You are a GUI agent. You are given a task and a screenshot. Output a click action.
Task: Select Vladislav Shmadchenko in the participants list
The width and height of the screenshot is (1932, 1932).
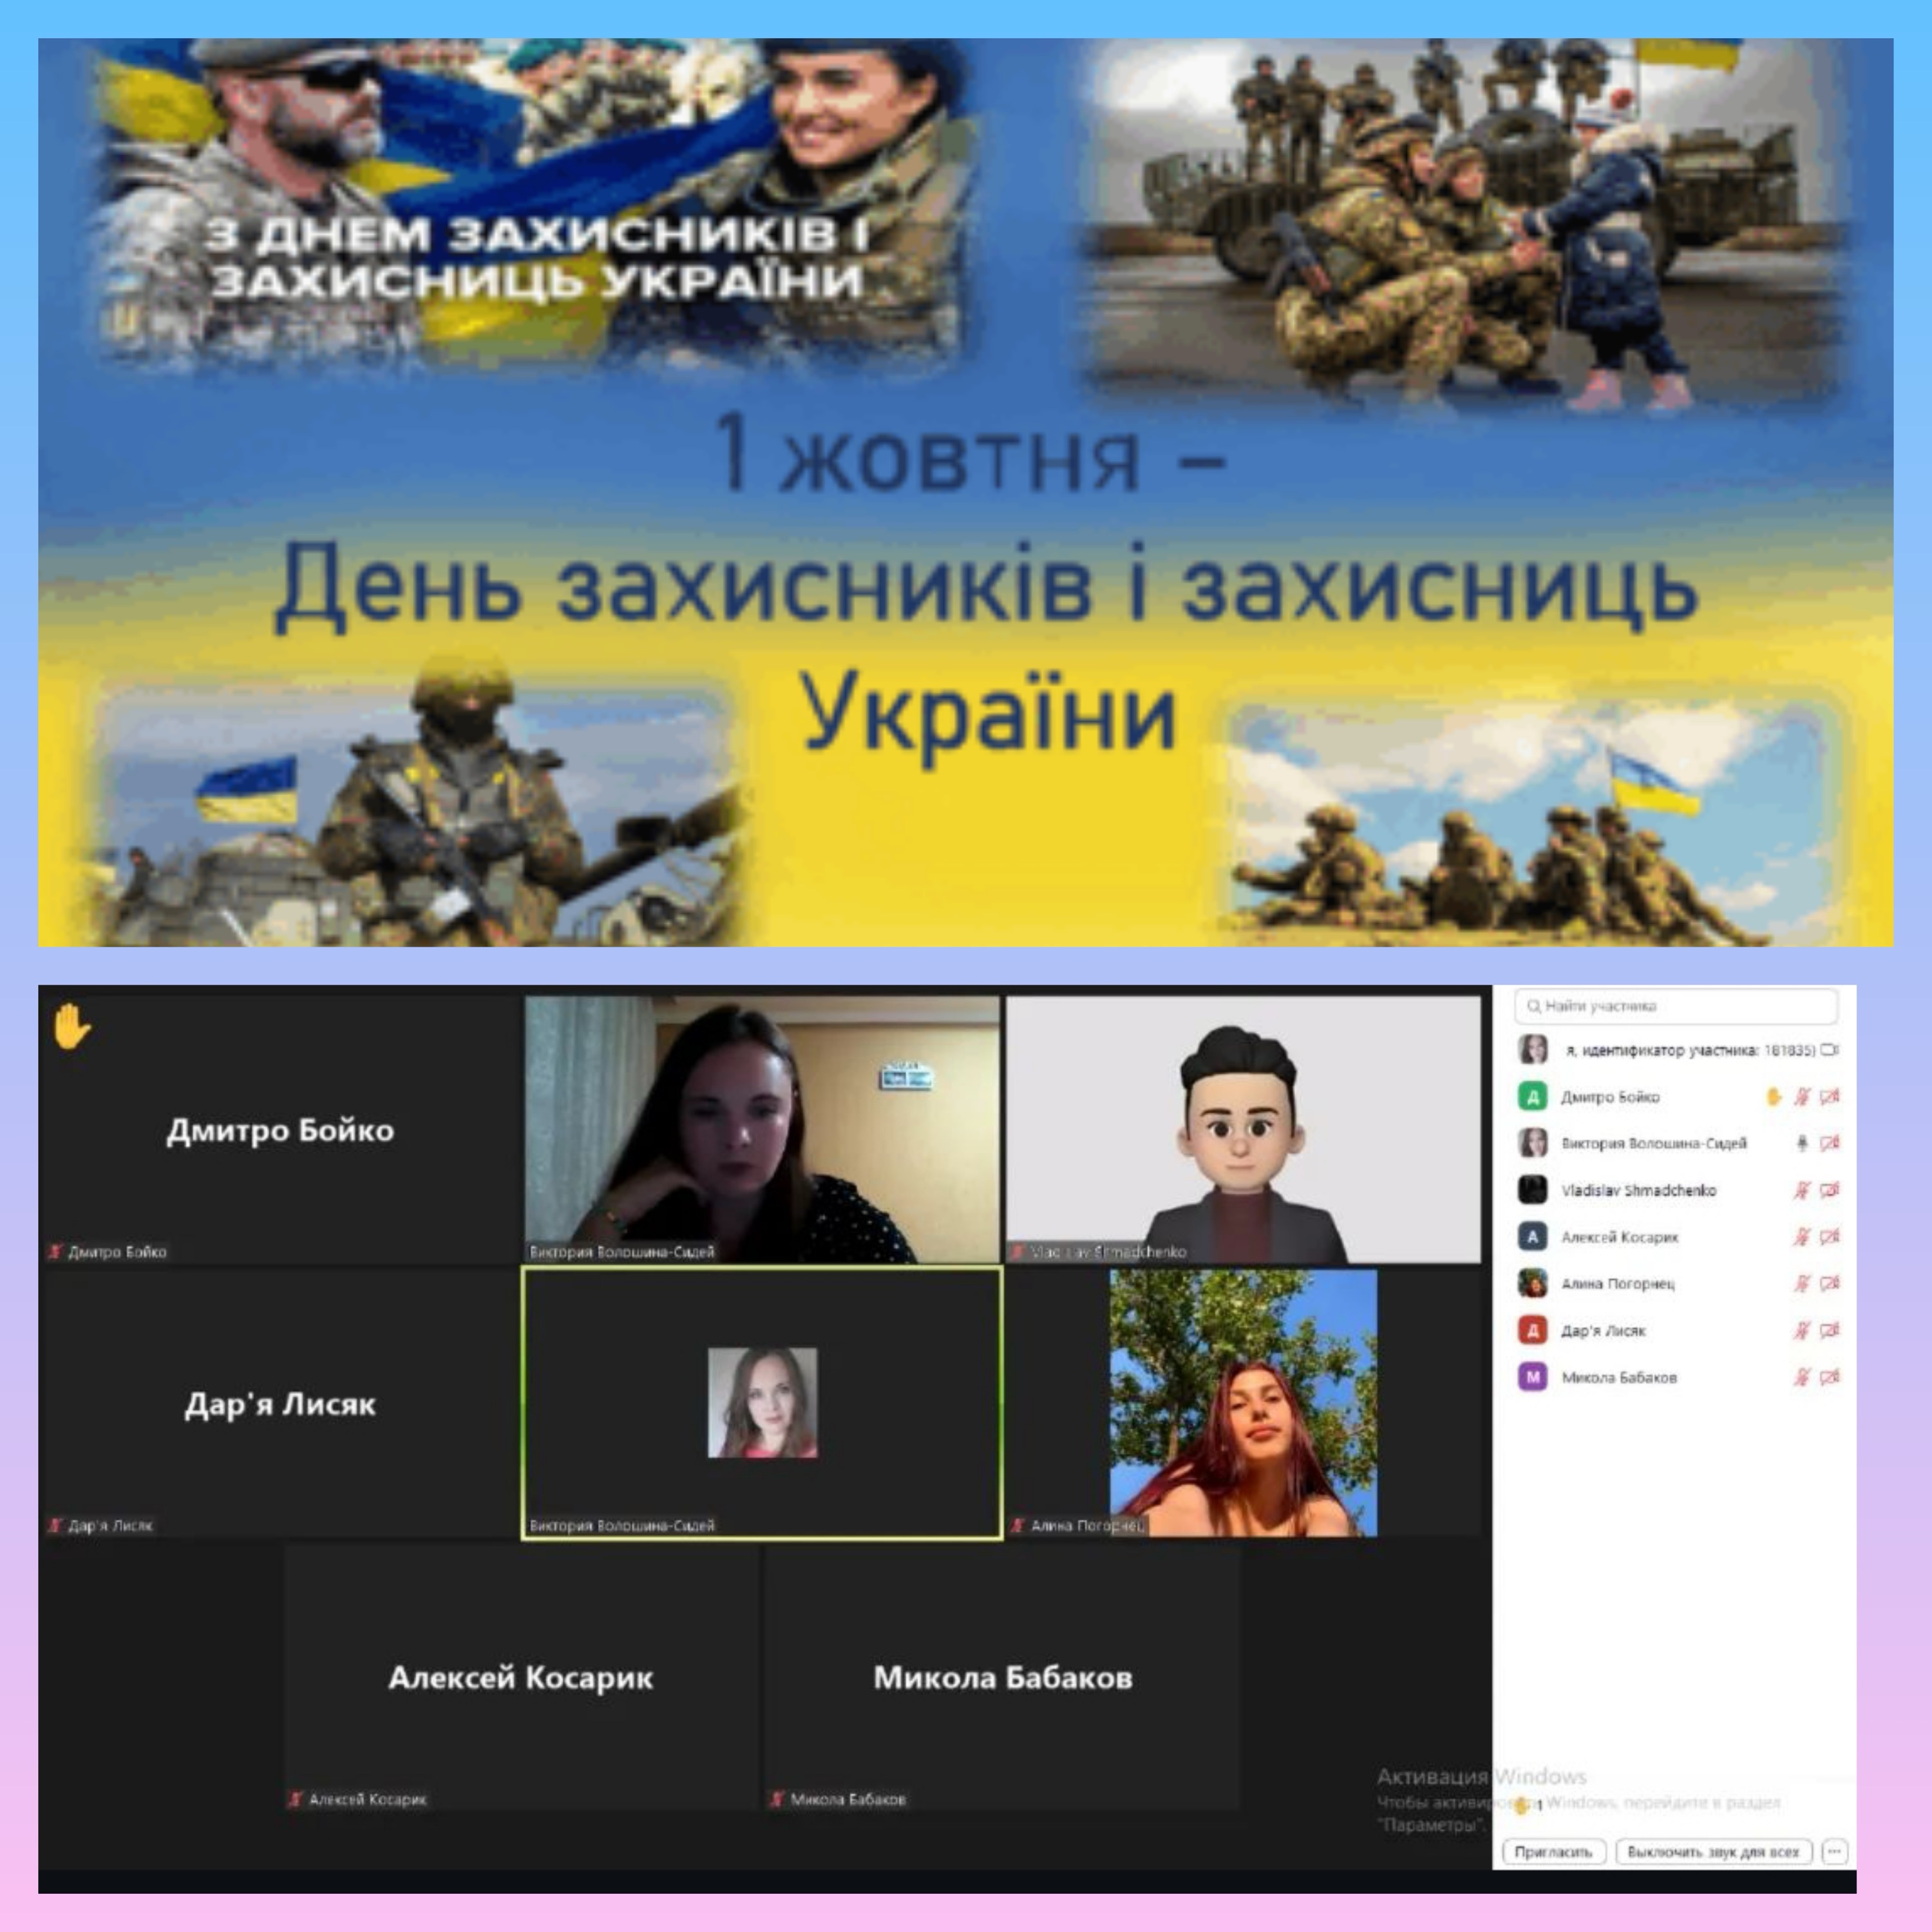tap(1638, 1190)
